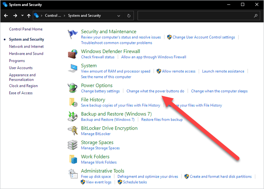This screenshot has width=264, height=189.
Task: Click the title bar Control Panel icon
Action: [x=5, y=5]
